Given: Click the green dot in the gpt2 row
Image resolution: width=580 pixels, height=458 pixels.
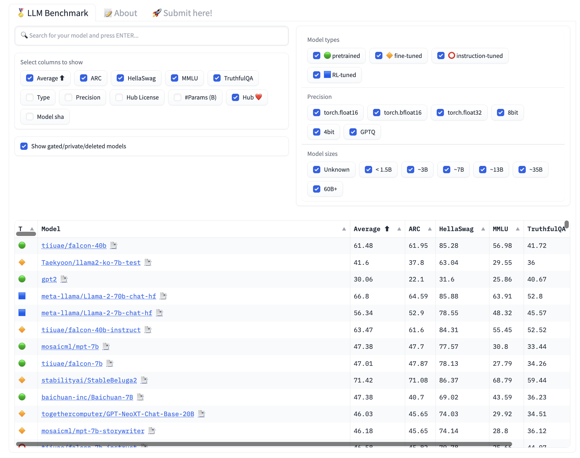Looking at the screenshot, I should click(x=22, y=279).
